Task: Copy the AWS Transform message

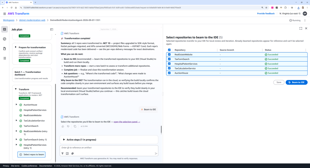Action: point(75,126)
